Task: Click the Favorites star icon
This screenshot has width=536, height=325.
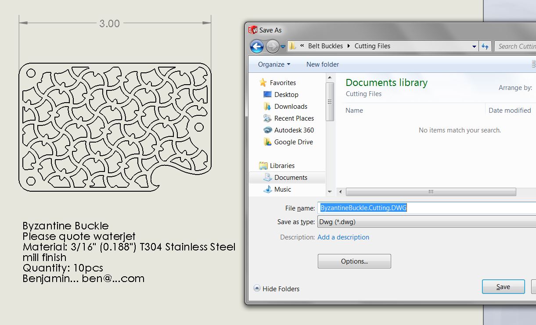Action: tap(263, 82)
